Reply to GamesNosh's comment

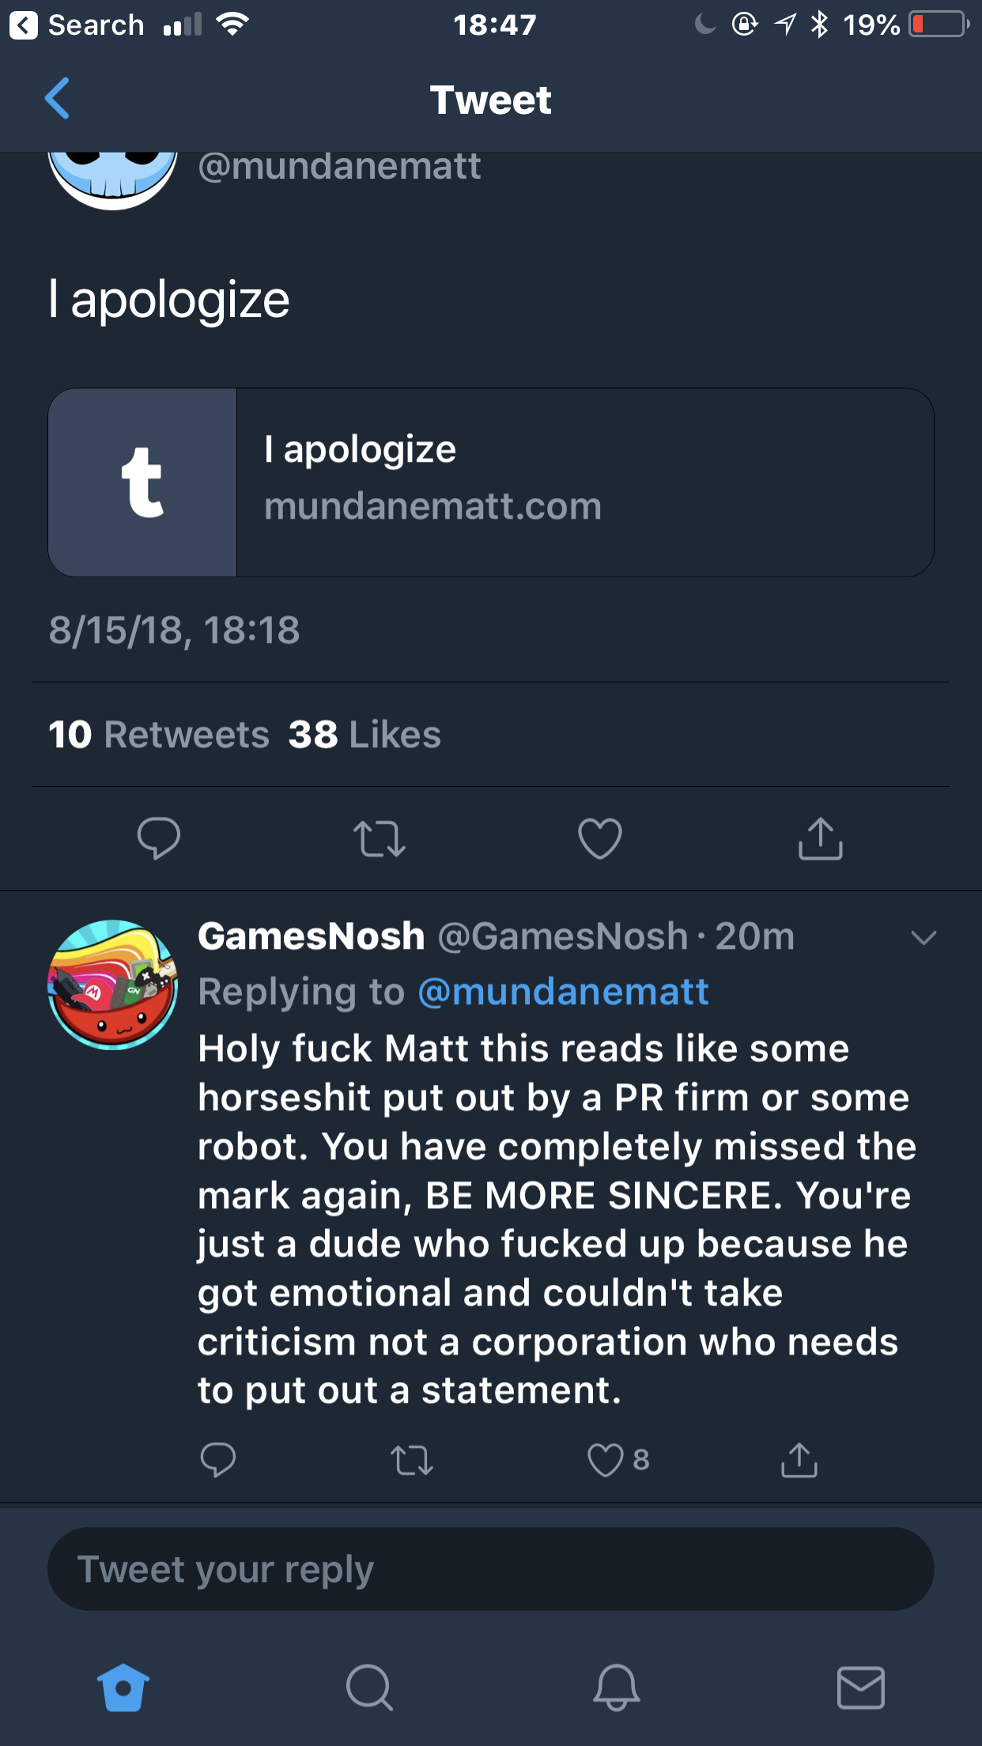pos(217,1460)
